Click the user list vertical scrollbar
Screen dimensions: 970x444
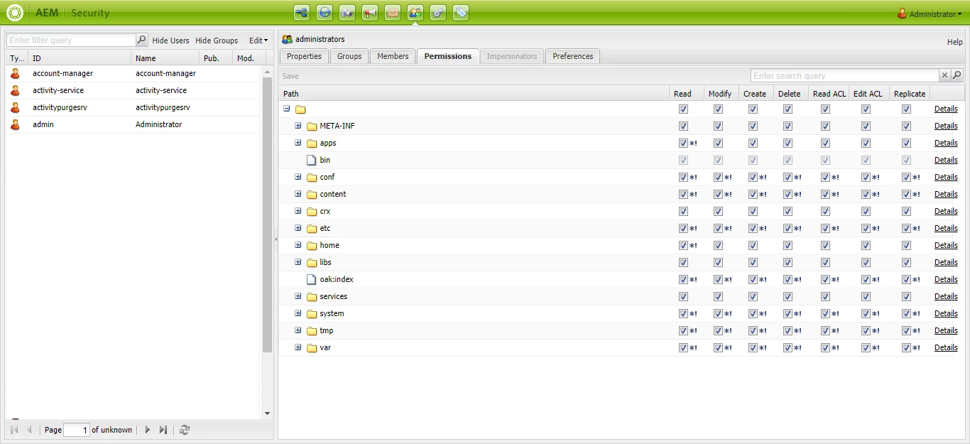[x=268, y=215]
